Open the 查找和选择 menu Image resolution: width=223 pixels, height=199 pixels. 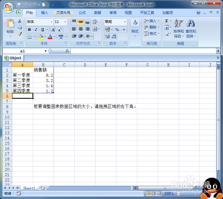click(x=191, y=28)
